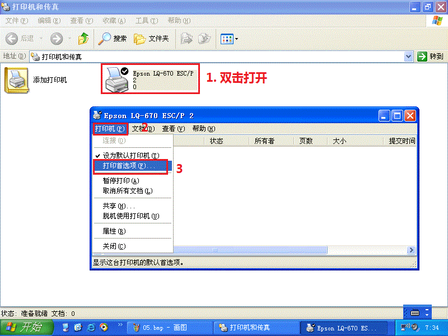Image resolution: width=448 pixels, height=336 pixels.
Task: Close the Epson LQ-670 queue window
Action: pyautogui.click(x=410, y=116)
